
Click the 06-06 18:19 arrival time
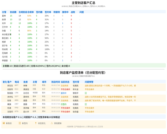[x=56, y=93]
